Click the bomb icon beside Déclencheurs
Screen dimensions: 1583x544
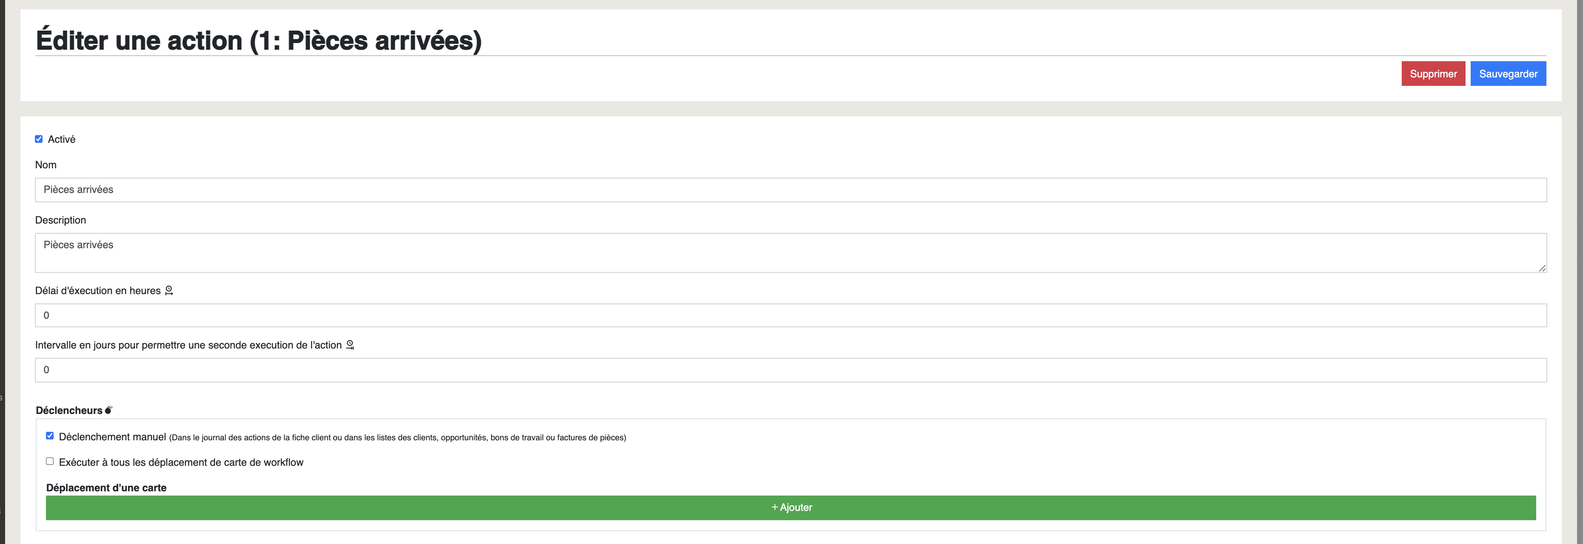[109, 410]
